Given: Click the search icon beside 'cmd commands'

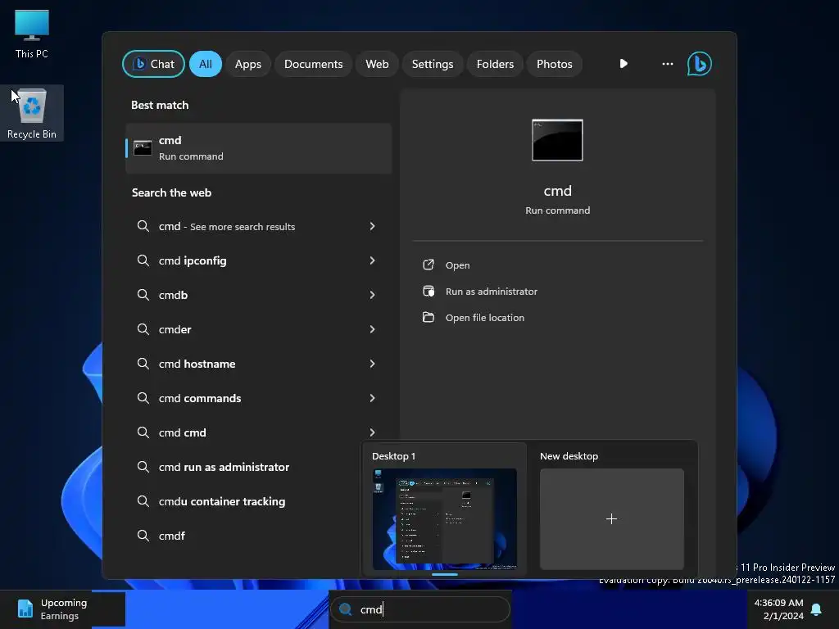Looking at the screenshot, I should [143, 398].
